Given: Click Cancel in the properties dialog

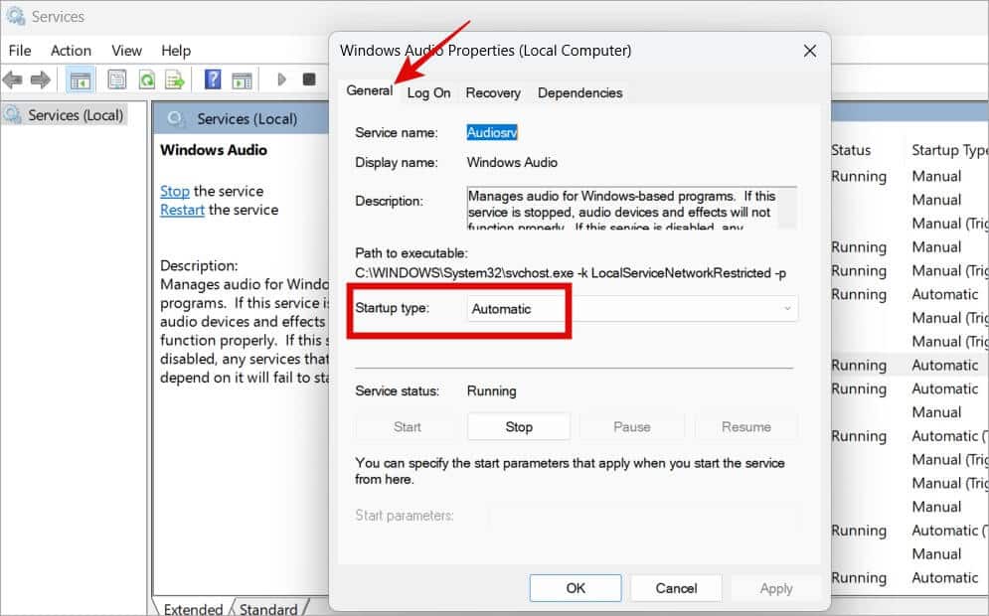Looking at the screenshot, I should point(676,588).
